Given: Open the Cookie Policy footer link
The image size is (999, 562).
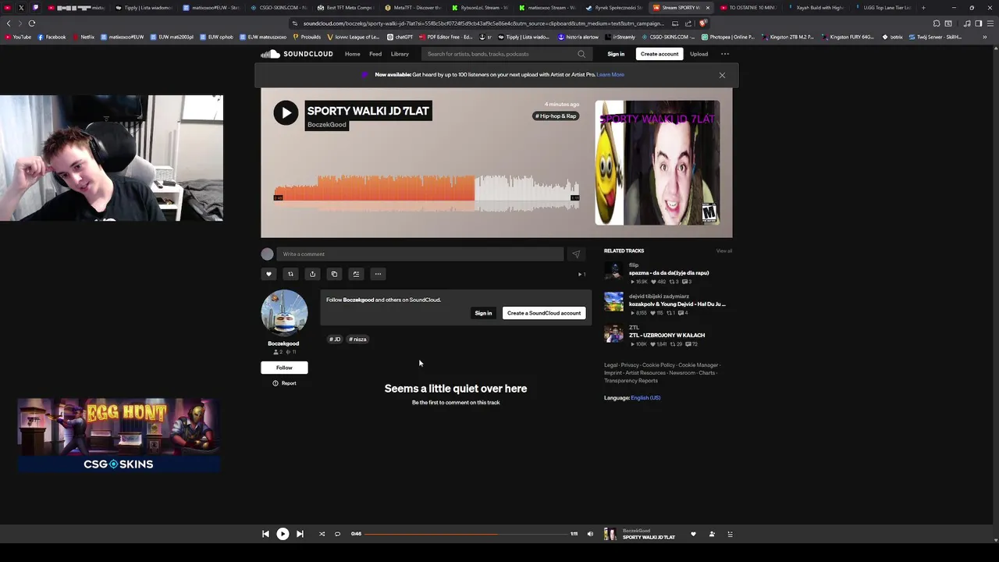Looking at the screenshot, I should [x=659, y=365].
